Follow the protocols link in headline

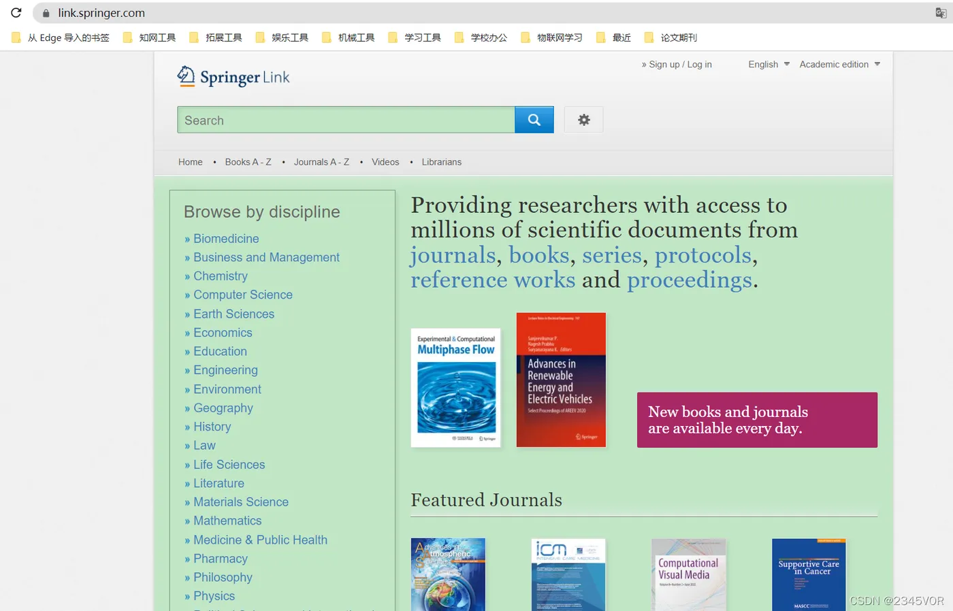click(x=703, y=255)
